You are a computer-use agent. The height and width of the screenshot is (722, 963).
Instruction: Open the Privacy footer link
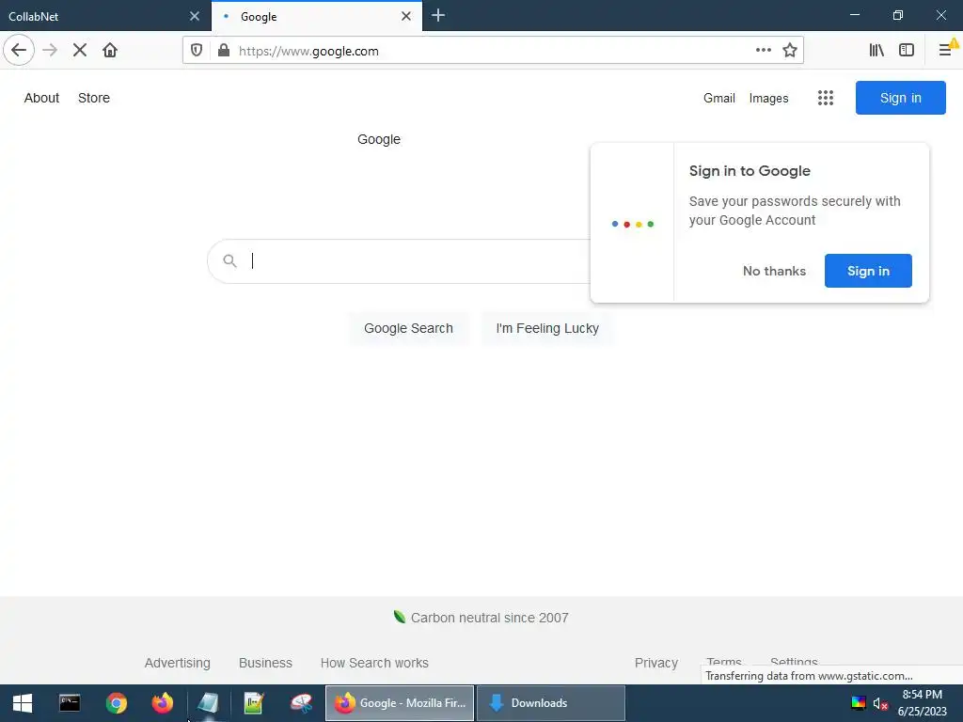coord(655,663)
